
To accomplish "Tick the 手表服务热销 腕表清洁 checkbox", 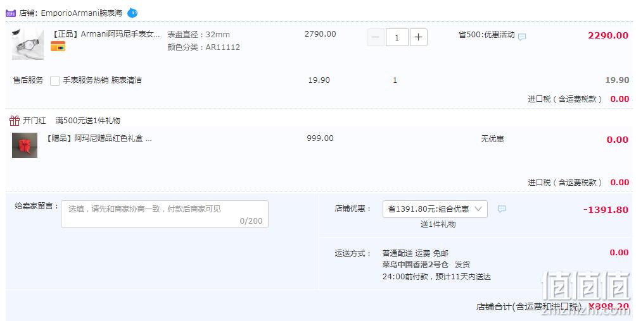I will pos(55,80).
